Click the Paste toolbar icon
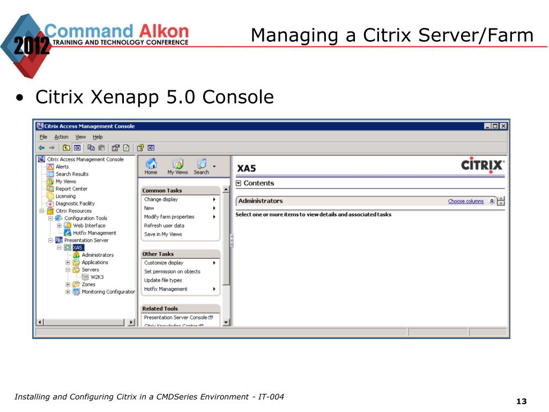The width and height of the screenshot is (549, 412). pos(101,148)
